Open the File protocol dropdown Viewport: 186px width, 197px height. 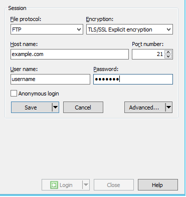(47, 29)
